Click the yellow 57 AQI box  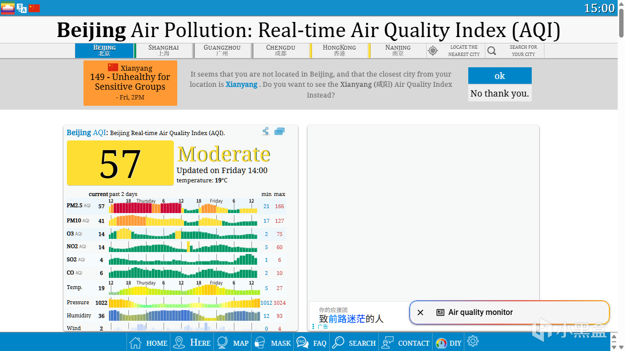(120, 163)
